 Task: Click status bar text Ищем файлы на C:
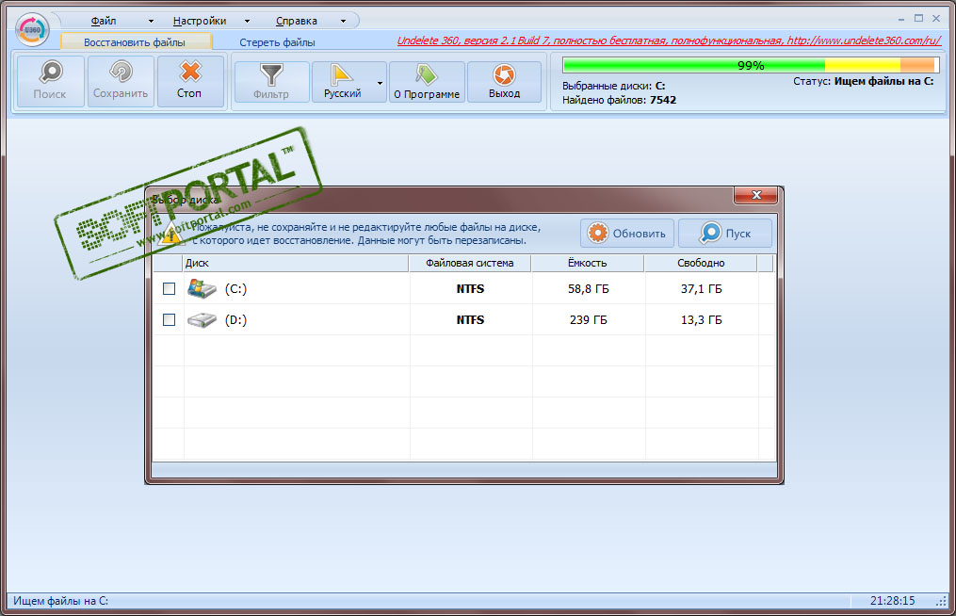coord(61,601)
